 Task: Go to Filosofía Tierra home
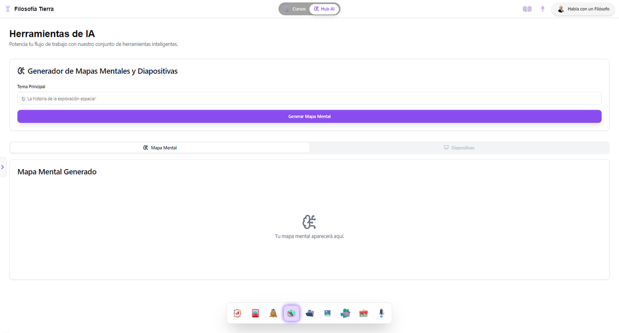pos(34,9)
